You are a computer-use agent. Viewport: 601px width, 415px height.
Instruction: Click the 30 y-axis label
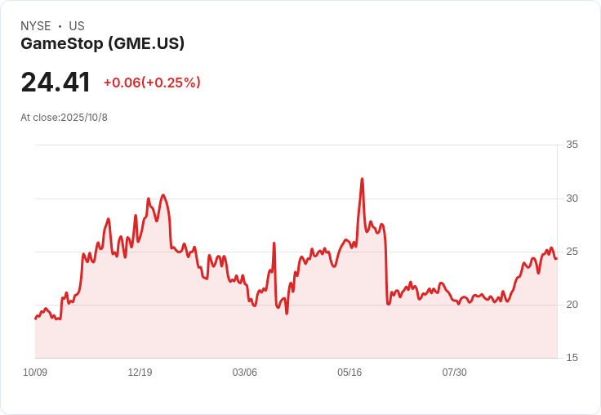[572, 199]
